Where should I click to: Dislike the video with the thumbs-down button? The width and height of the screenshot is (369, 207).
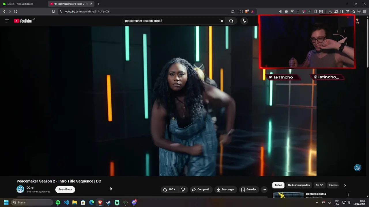pos(183,189)
